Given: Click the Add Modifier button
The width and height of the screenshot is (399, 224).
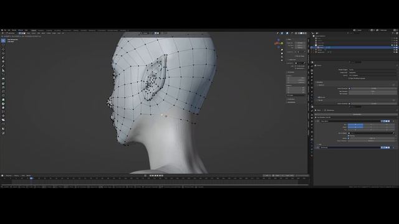Looking at the screenshot, I should (356, 114).
